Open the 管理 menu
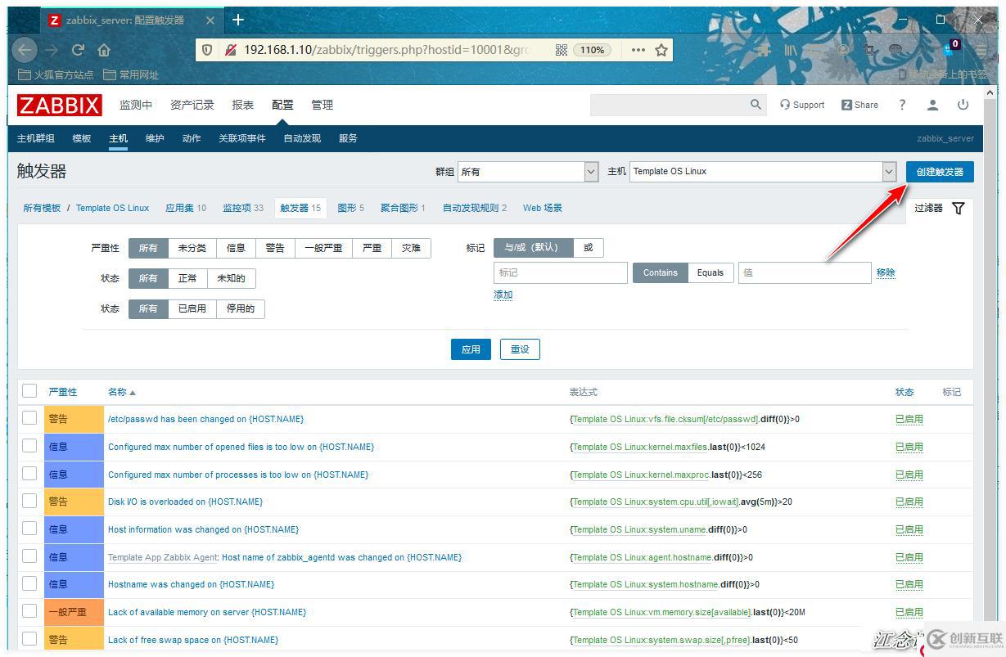This screenshot has width=1006, height=657. [323, 105]
